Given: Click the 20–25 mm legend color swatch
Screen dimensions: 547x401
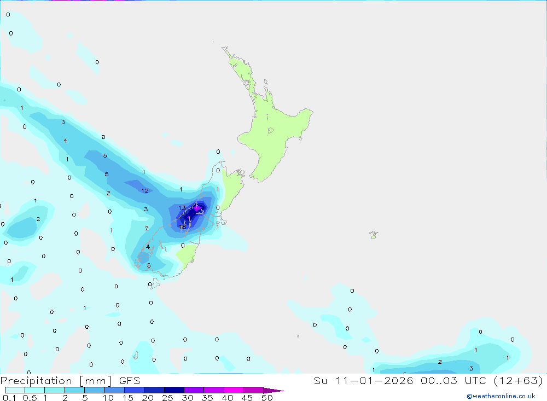Looking at the screenshot, I should [154, 390].
